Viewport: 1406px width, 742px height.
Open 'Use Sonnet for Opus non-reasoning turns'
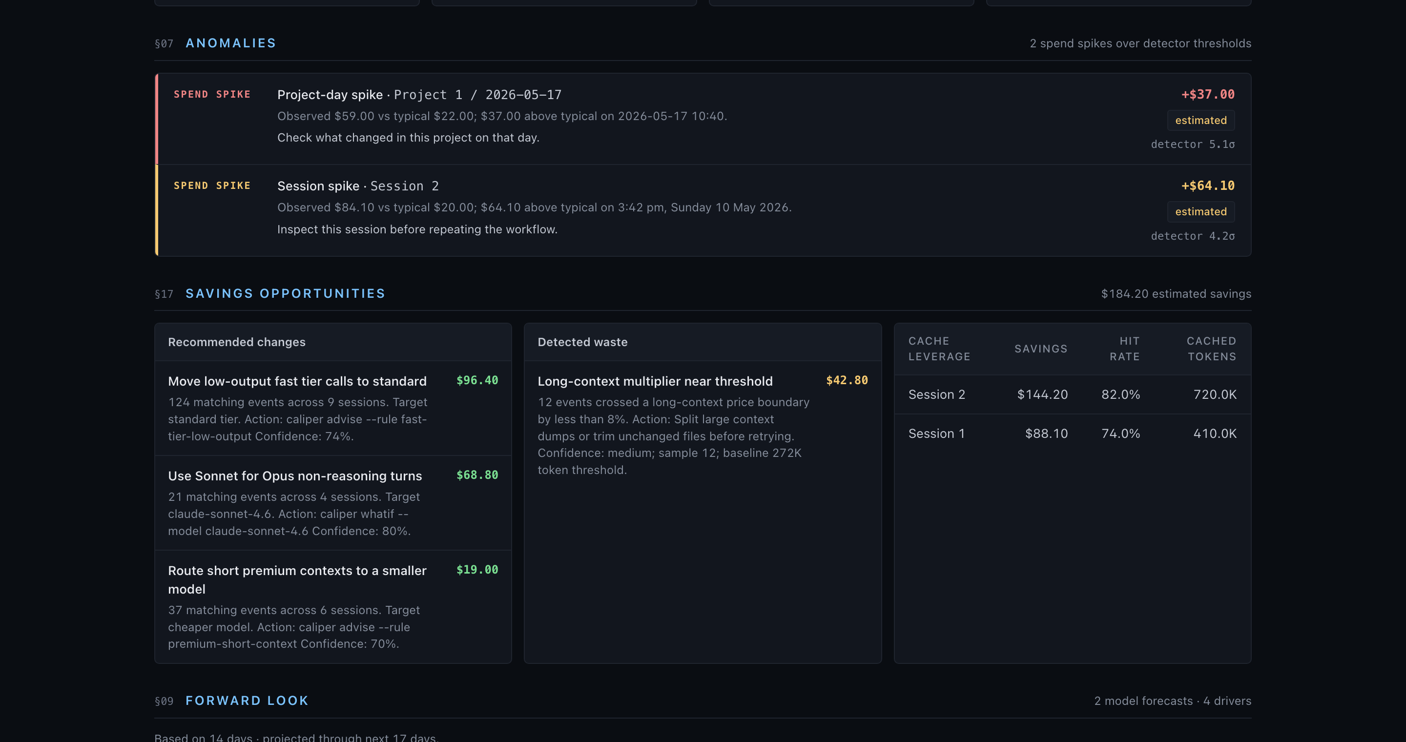tap(295, 476)
